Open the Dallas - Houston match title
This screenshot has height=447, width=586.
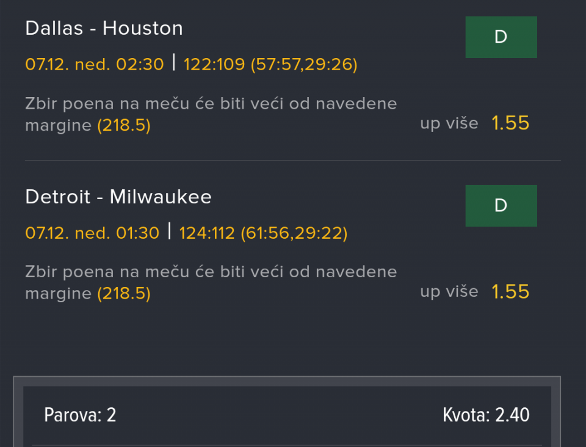[x=104, y=28]
